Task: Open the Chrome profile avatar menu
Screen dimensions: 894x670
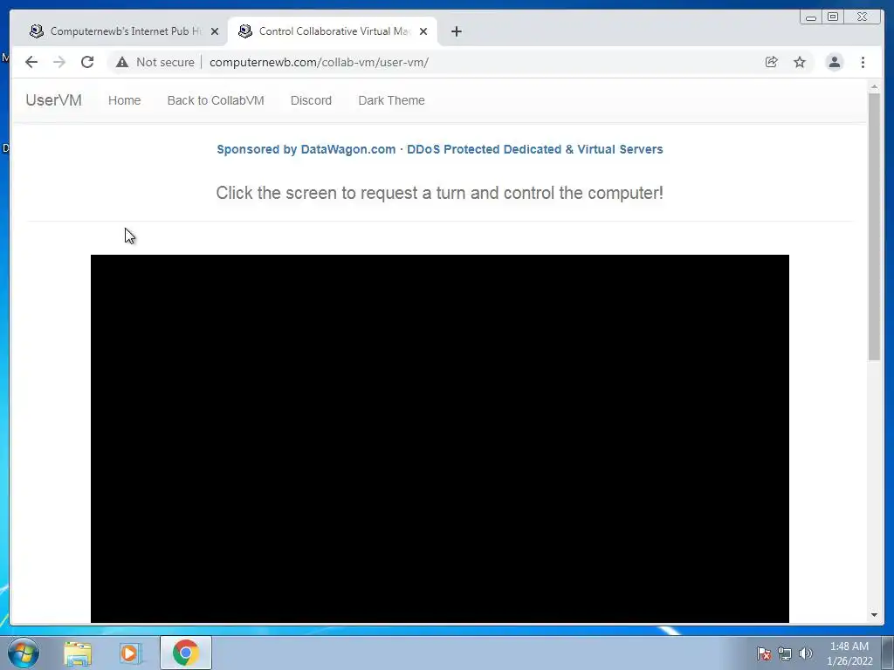Action: tap(834, 62)
